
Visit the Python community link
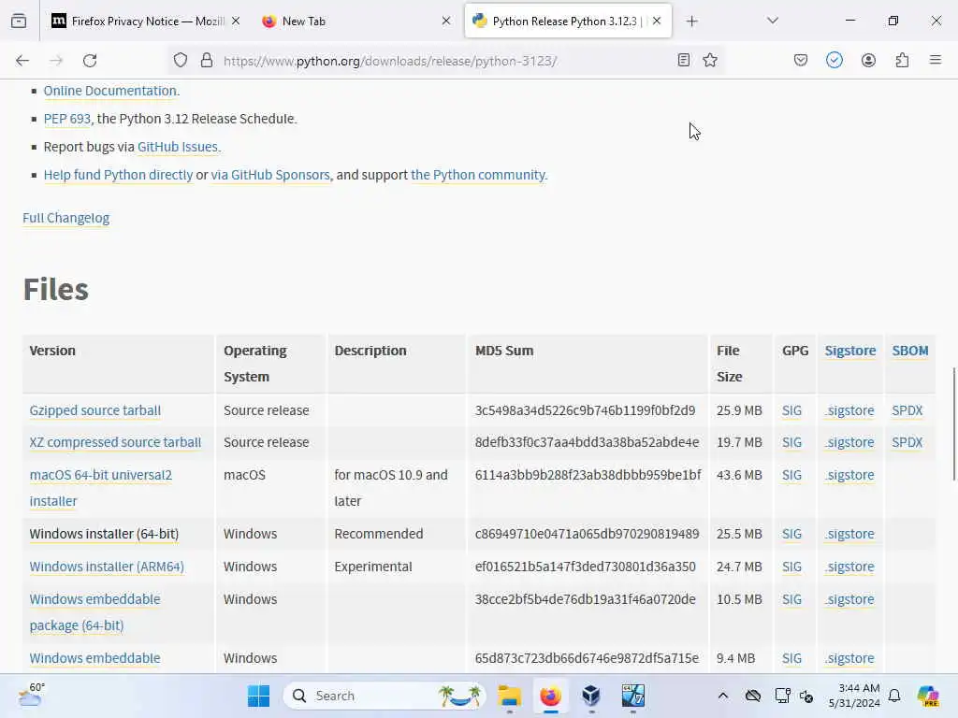[478, 175]
